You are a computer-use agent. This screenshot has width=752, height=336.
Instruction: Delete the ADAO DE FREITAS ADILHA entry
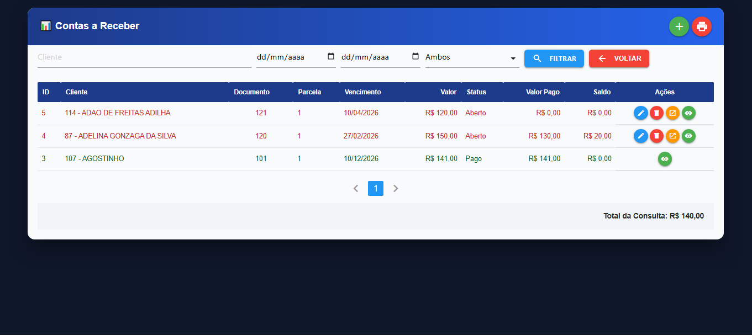click(656, 113)
